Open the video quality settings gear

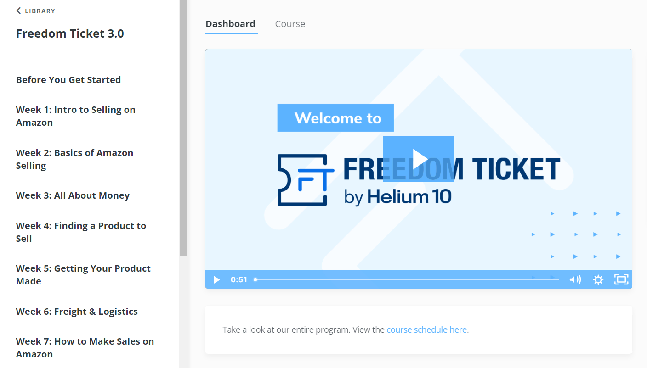click(598, 279)
